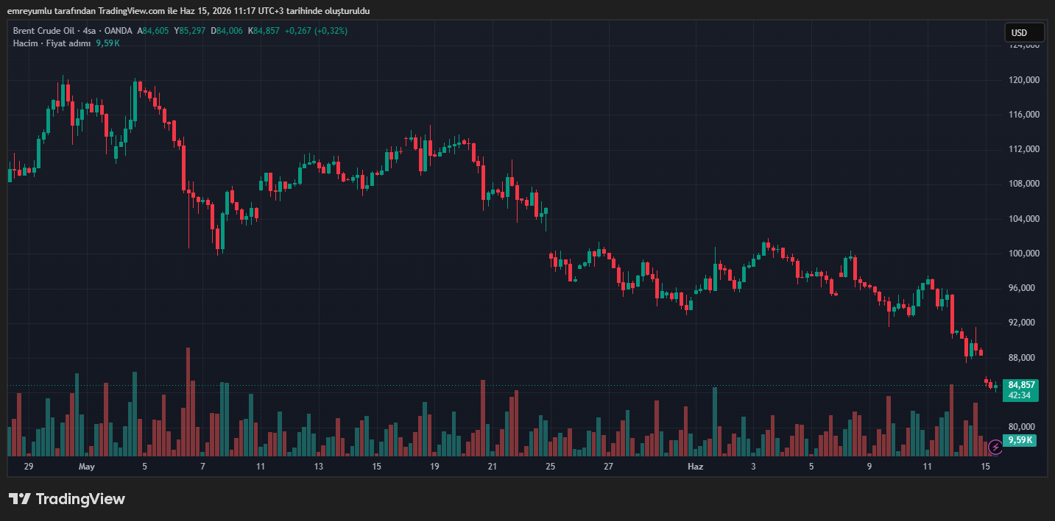
Task: Click the 100,000 price axis label
Action: pos(1023,254)
